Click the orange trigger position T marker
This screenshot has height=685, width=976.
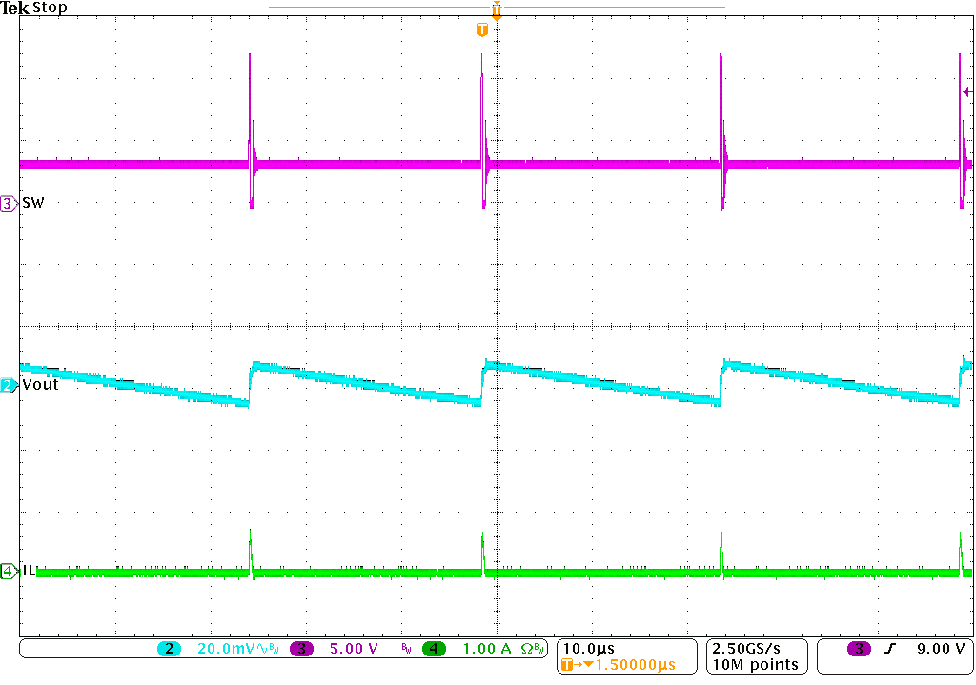click(x=481, y=29)
